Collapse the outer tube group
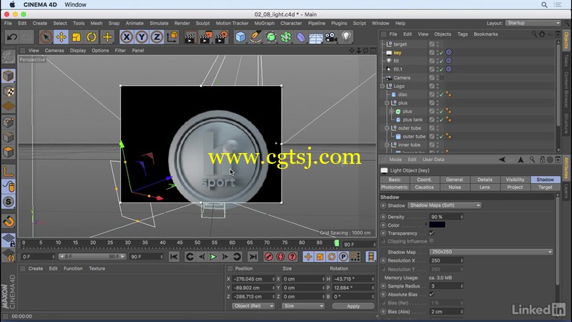This screenshot has height=322, width=572. pos(387,128)
